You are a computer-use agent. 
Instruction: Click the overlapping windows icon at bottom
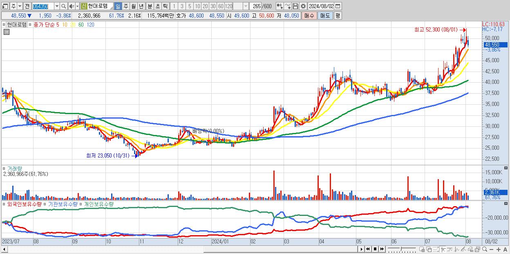click(x=429, y=250)
